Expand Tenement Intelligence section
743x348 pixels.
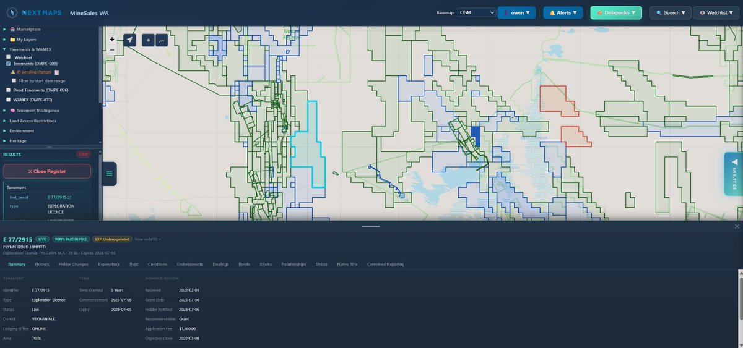[5, 110]
